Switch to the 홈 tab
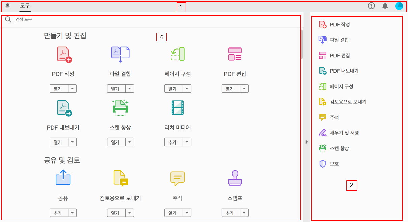 coord(7,6)
